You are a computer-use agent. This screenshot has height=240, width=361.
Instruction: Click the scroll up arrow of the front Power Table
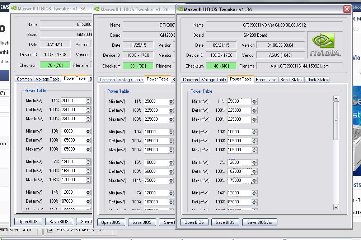(336, 99)
